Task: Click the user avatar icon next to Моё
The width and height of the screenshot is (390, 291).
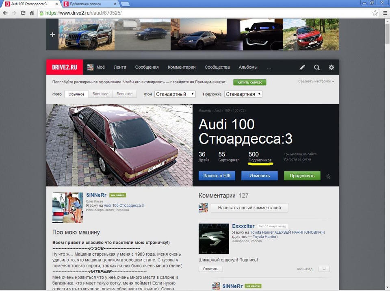Action: pyautogui.click(x=90, y=67)
